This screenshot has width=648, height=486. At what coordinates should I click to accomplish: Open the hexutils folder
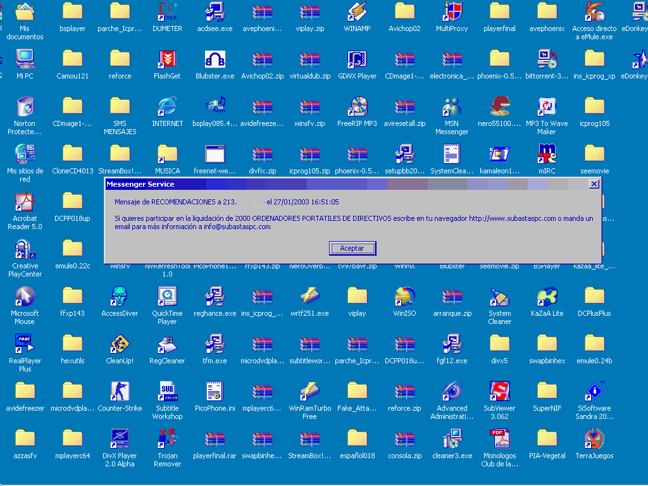pyautogui.click(x=72, y=344)
